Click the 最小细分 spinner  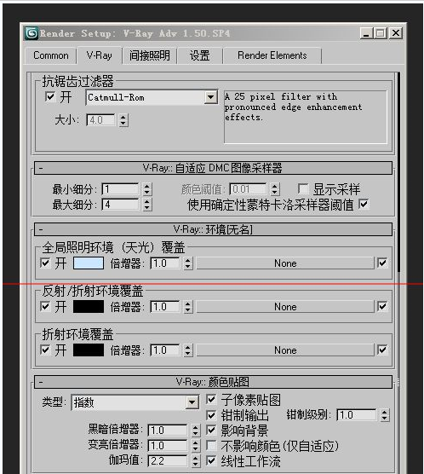coord(146,189)
